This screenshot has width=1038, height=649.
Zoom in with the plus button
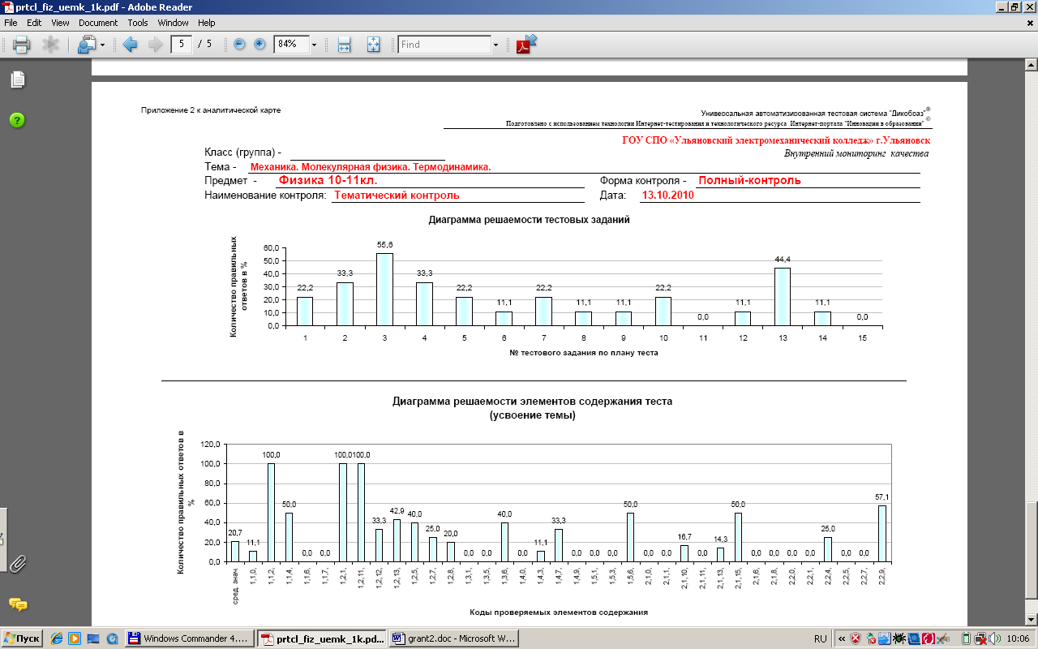pyautogui.click(x=259, y=45)
